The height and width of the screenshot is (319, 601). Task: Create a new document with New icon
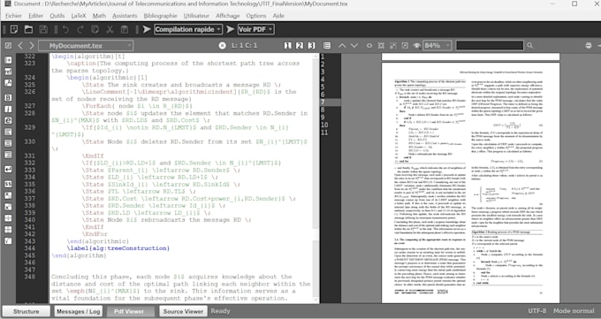(14, 29)
